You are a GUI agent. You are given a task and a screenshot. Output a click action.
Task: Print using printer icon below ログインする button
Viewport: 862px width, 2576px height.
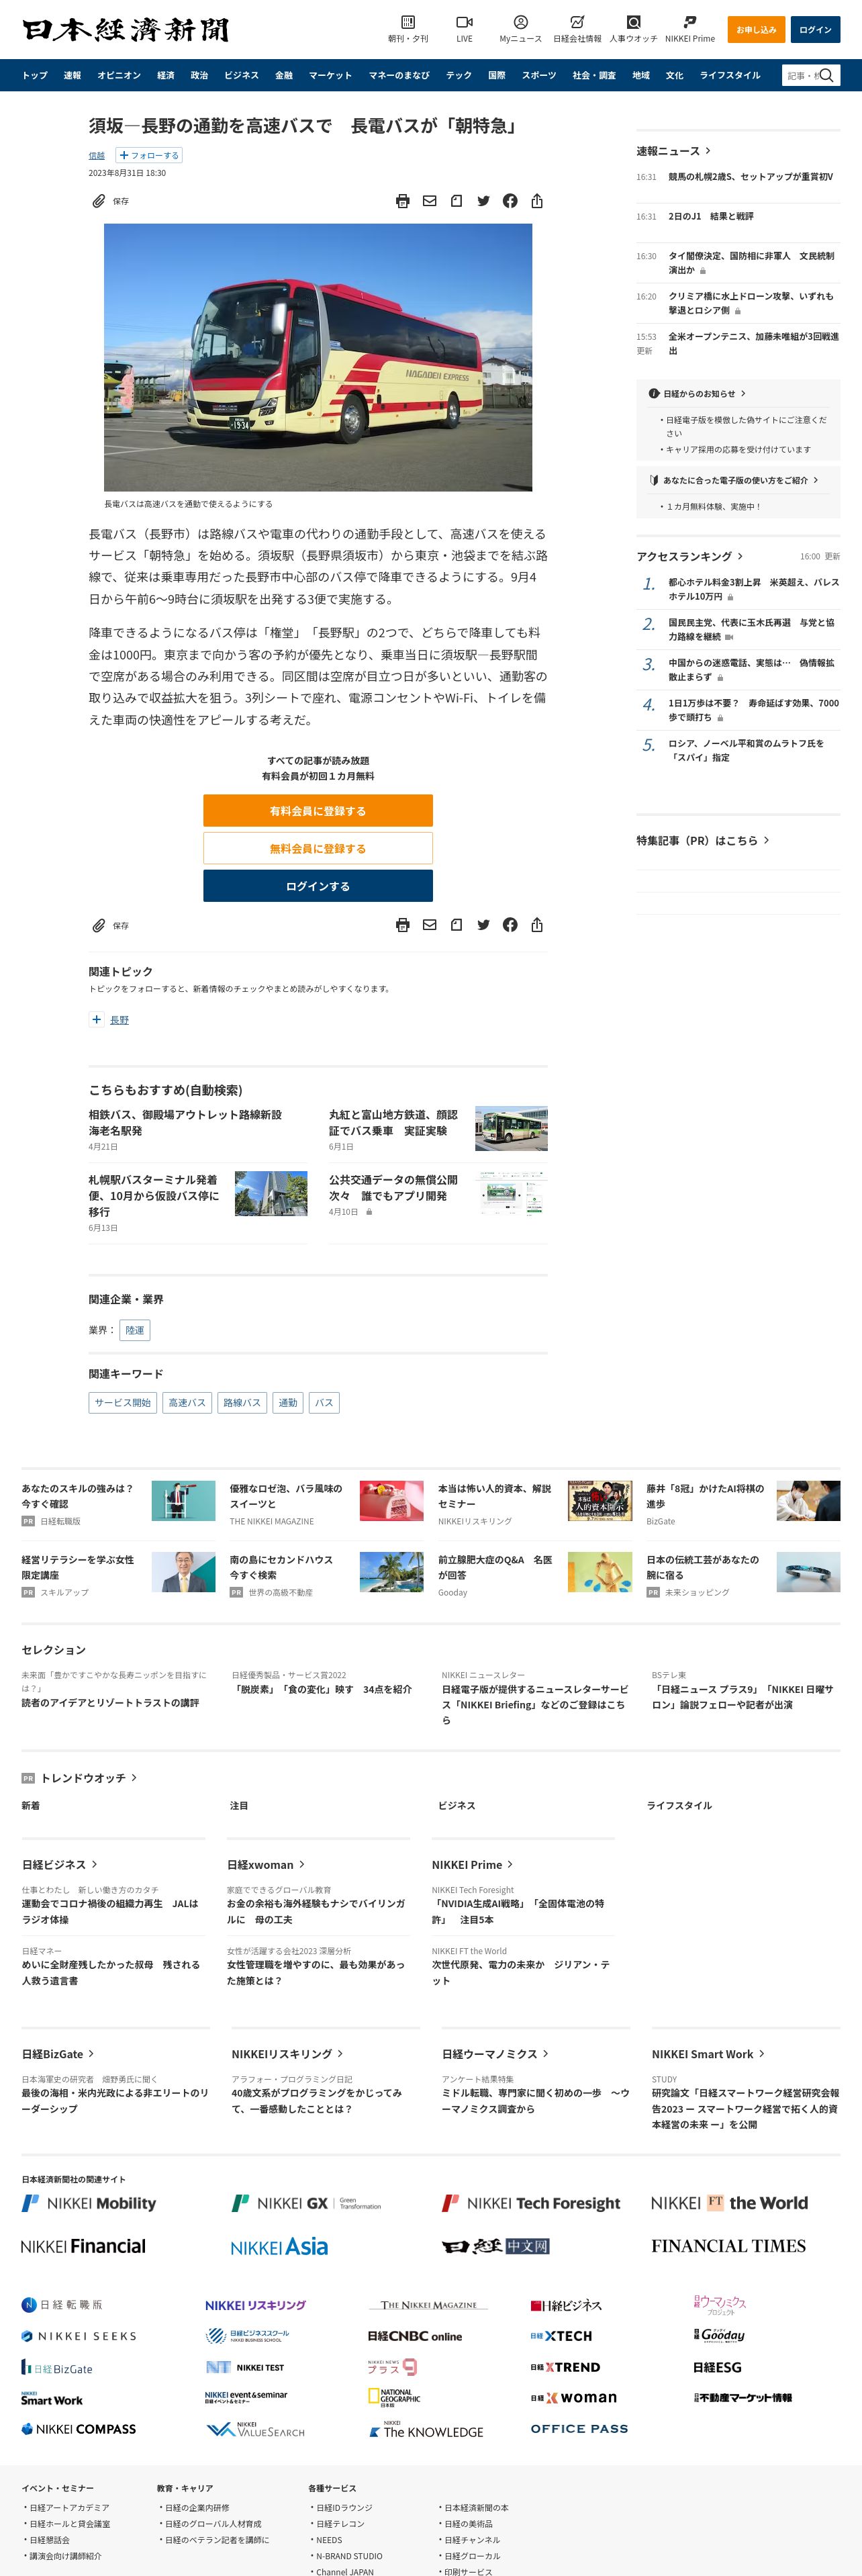[402, 925]
